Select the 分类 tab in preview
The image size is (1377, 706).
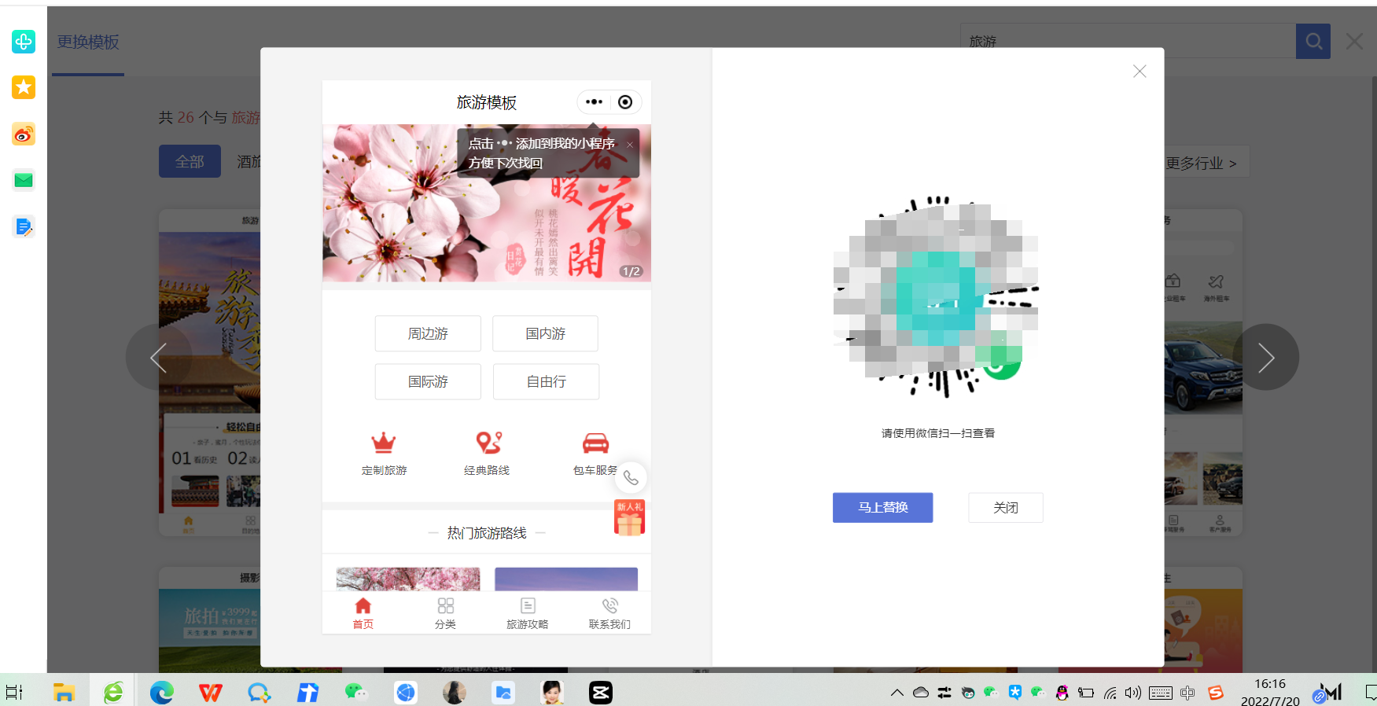[x=446, y=613]
